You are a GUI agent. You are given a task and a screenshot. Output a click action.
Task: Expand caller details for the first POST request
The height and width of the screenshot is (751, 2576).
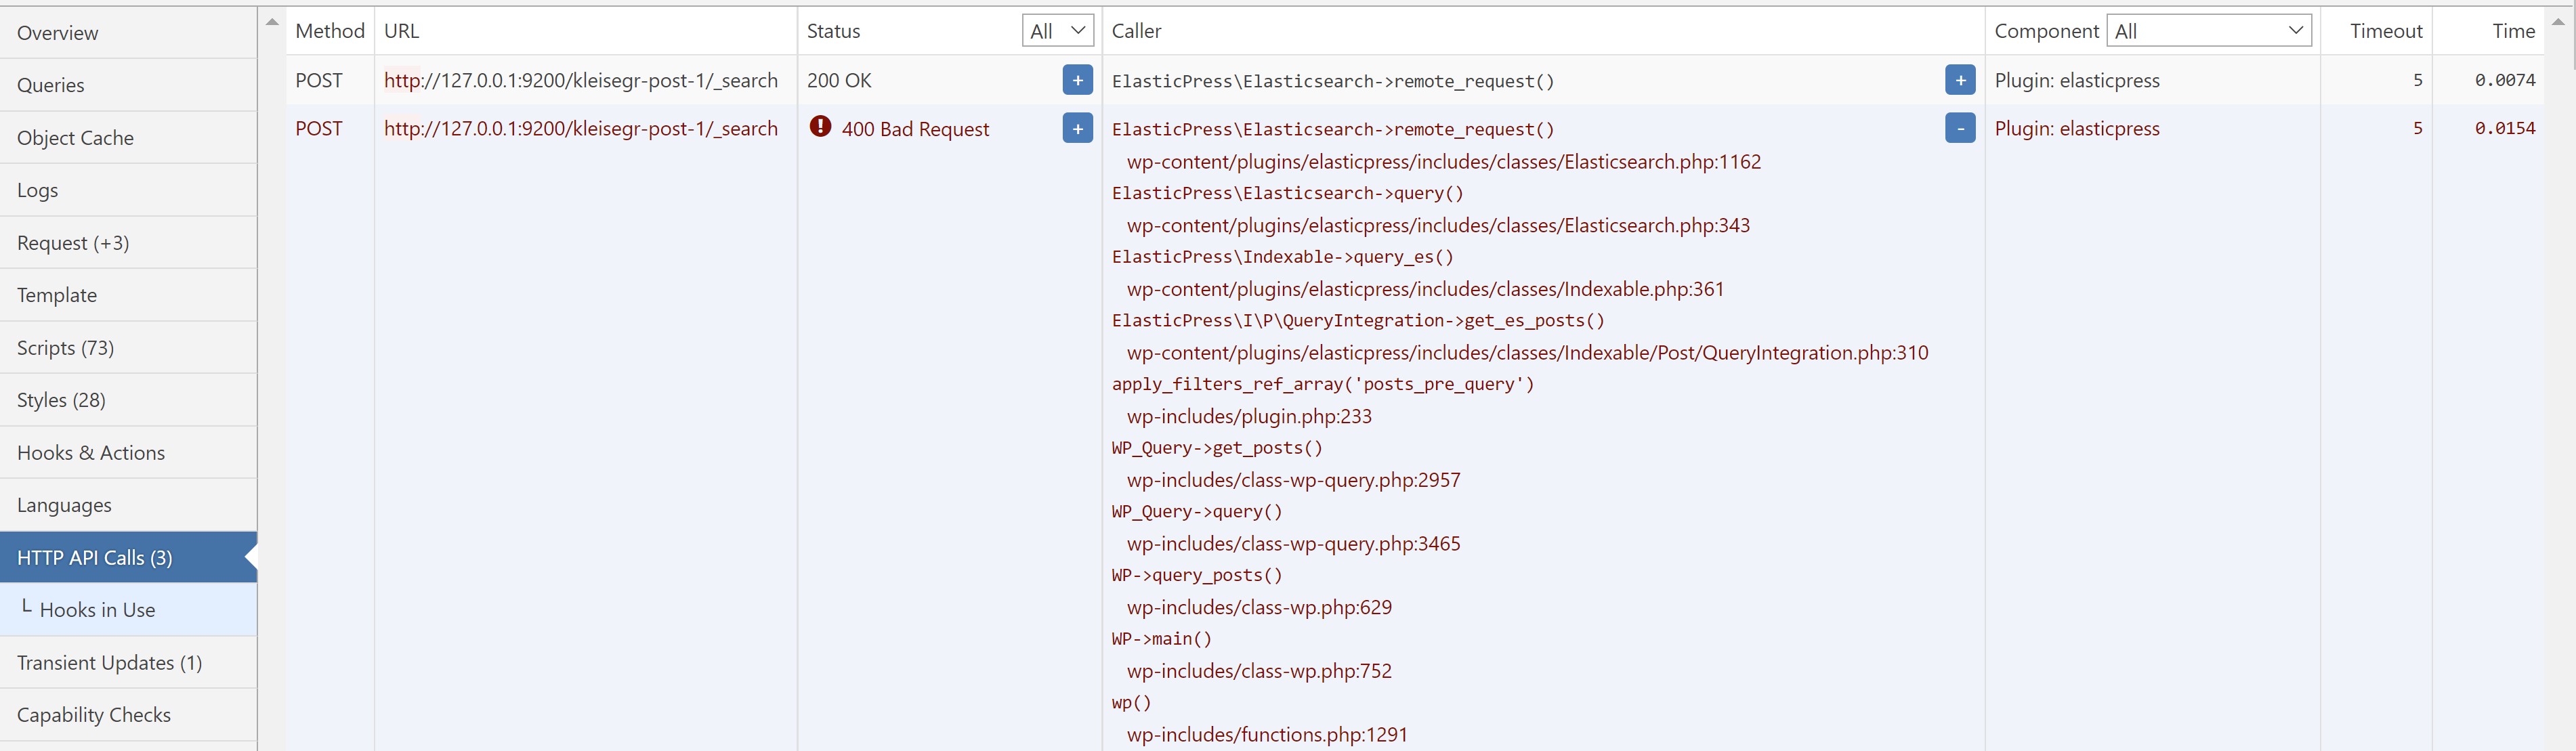coord(1960,80)
